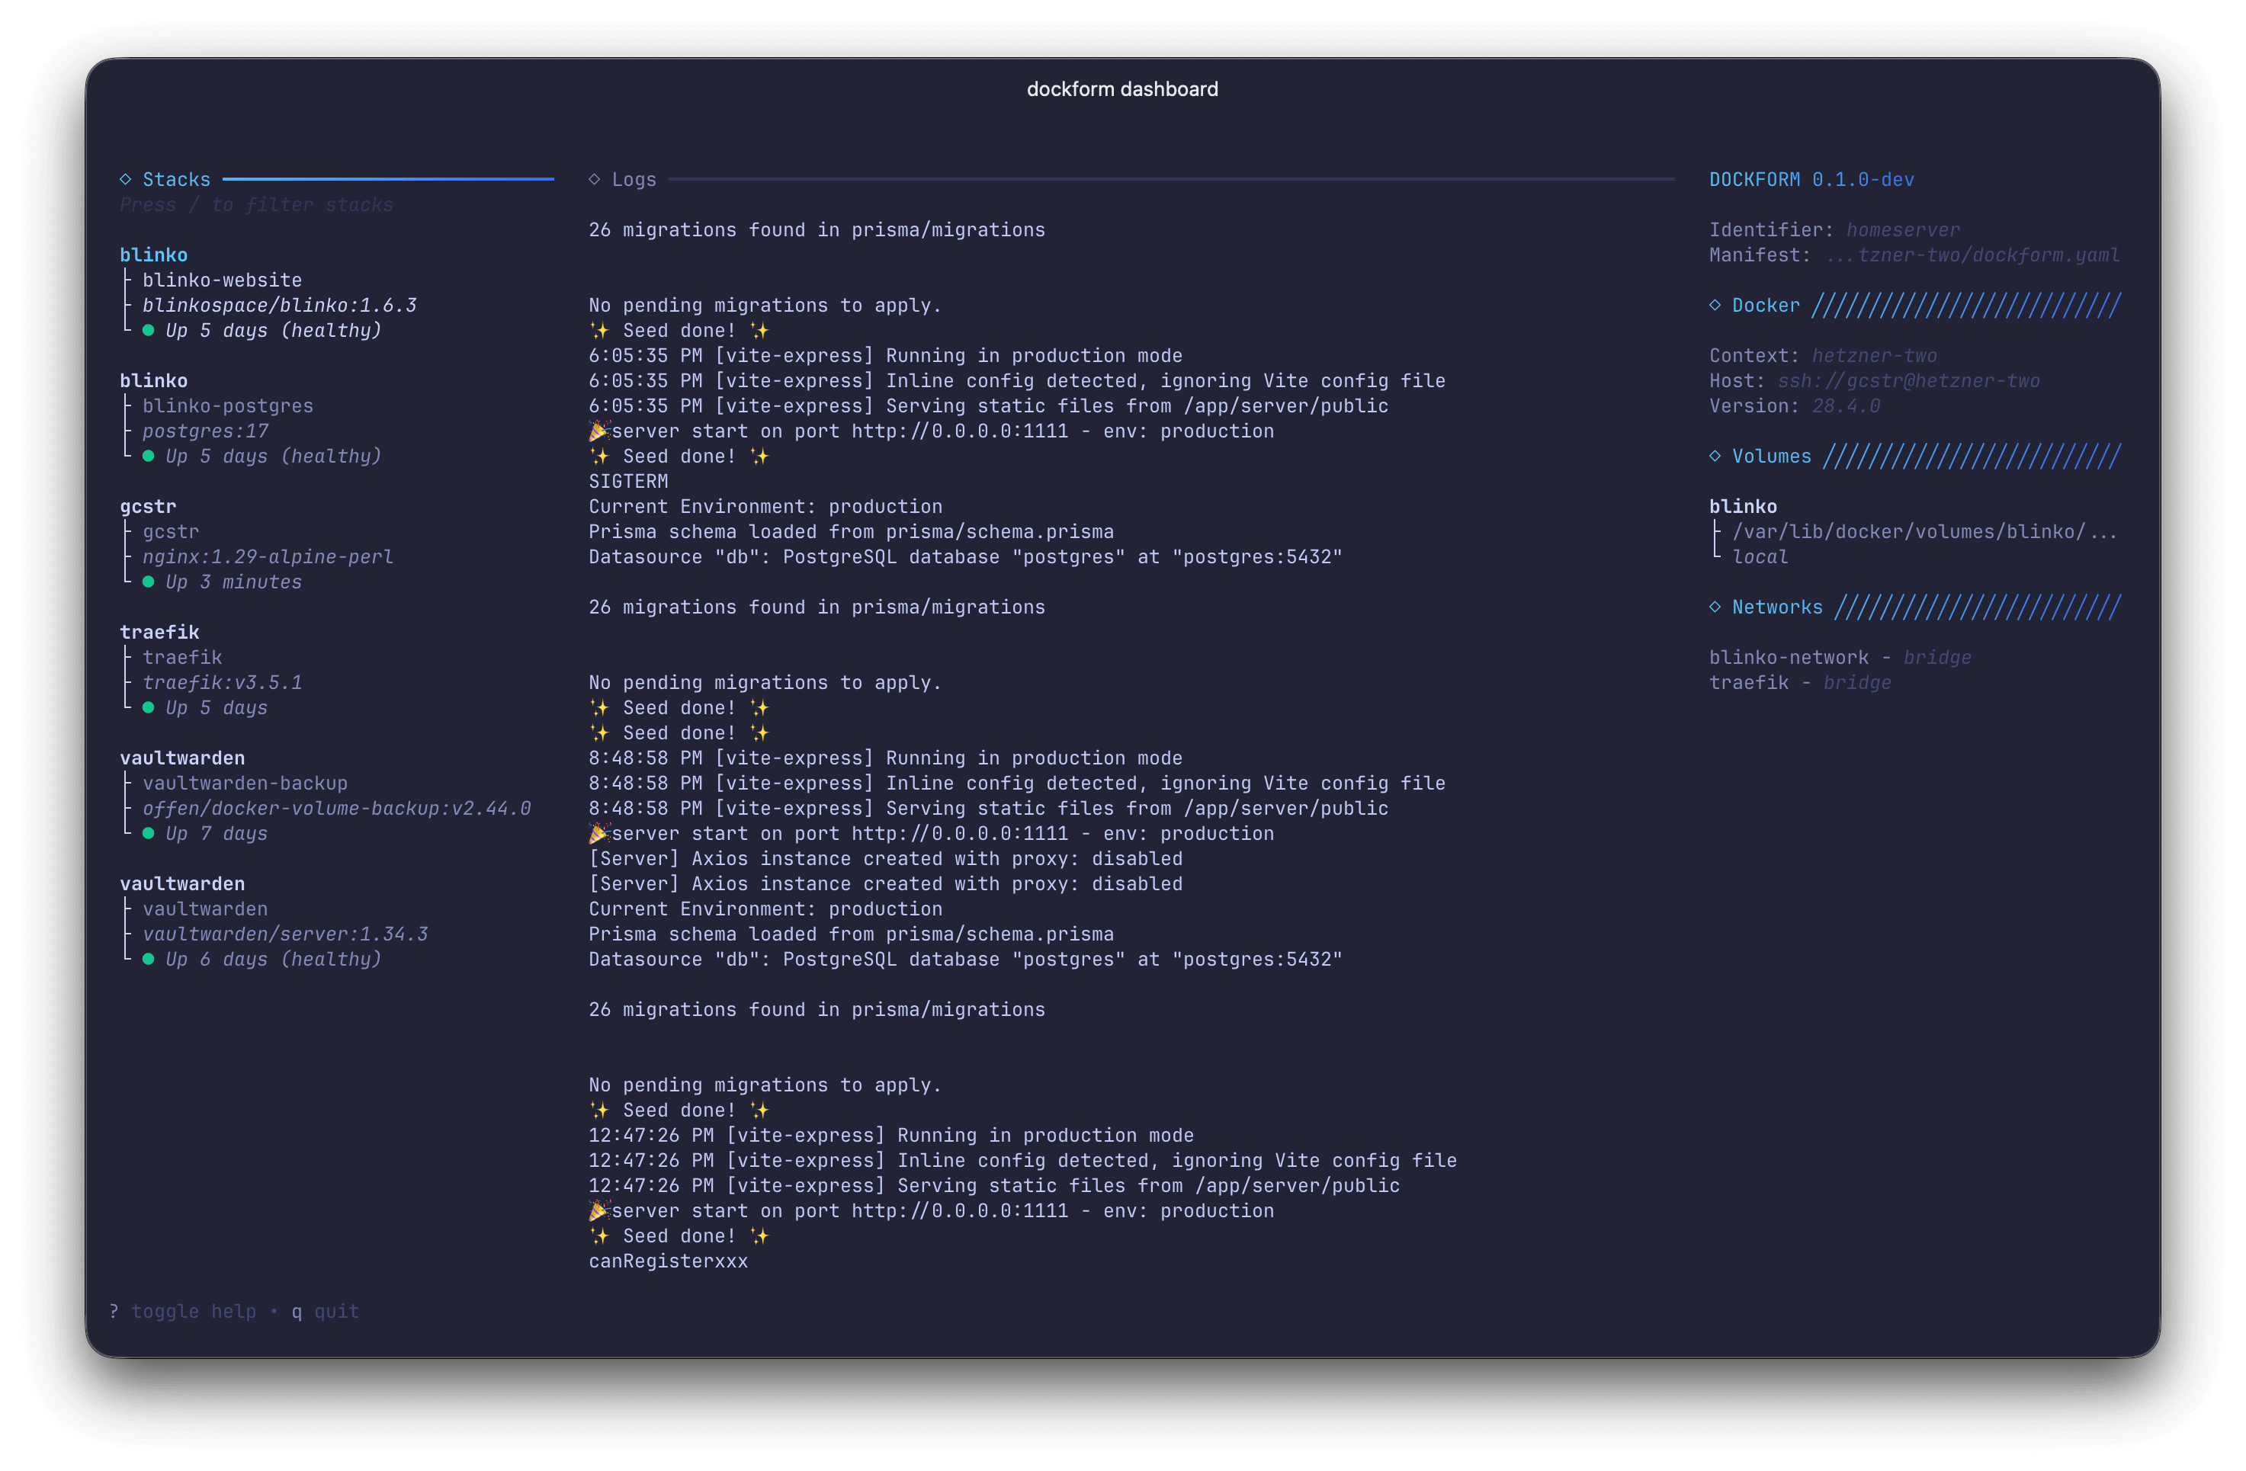Click green status dot for vaultwarden-backup

(148, 833)
